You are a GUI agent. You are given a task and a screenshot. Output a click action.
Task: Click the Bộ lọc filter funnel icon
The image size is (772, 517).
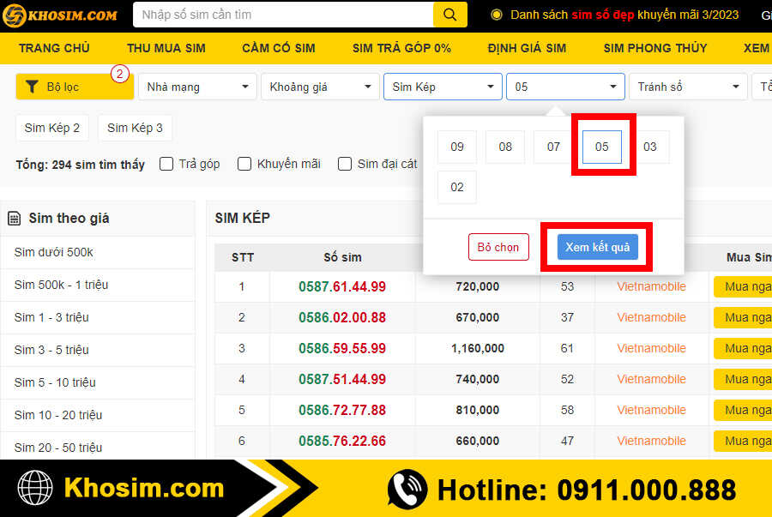32,87
